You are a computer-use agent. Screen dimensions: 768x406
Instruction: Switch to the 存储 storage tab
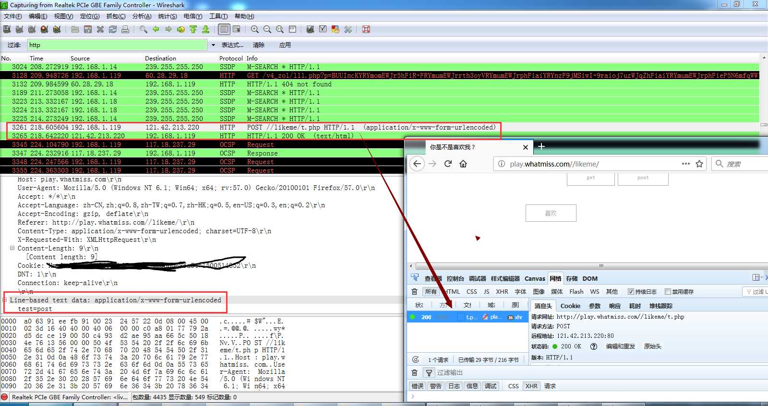pyautogui.click(x=572, y=278)
